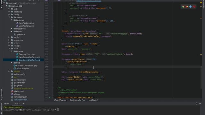This screenshot has height=115, width=205.
Task: Open code in Opera browser icon
Action: 194,6
